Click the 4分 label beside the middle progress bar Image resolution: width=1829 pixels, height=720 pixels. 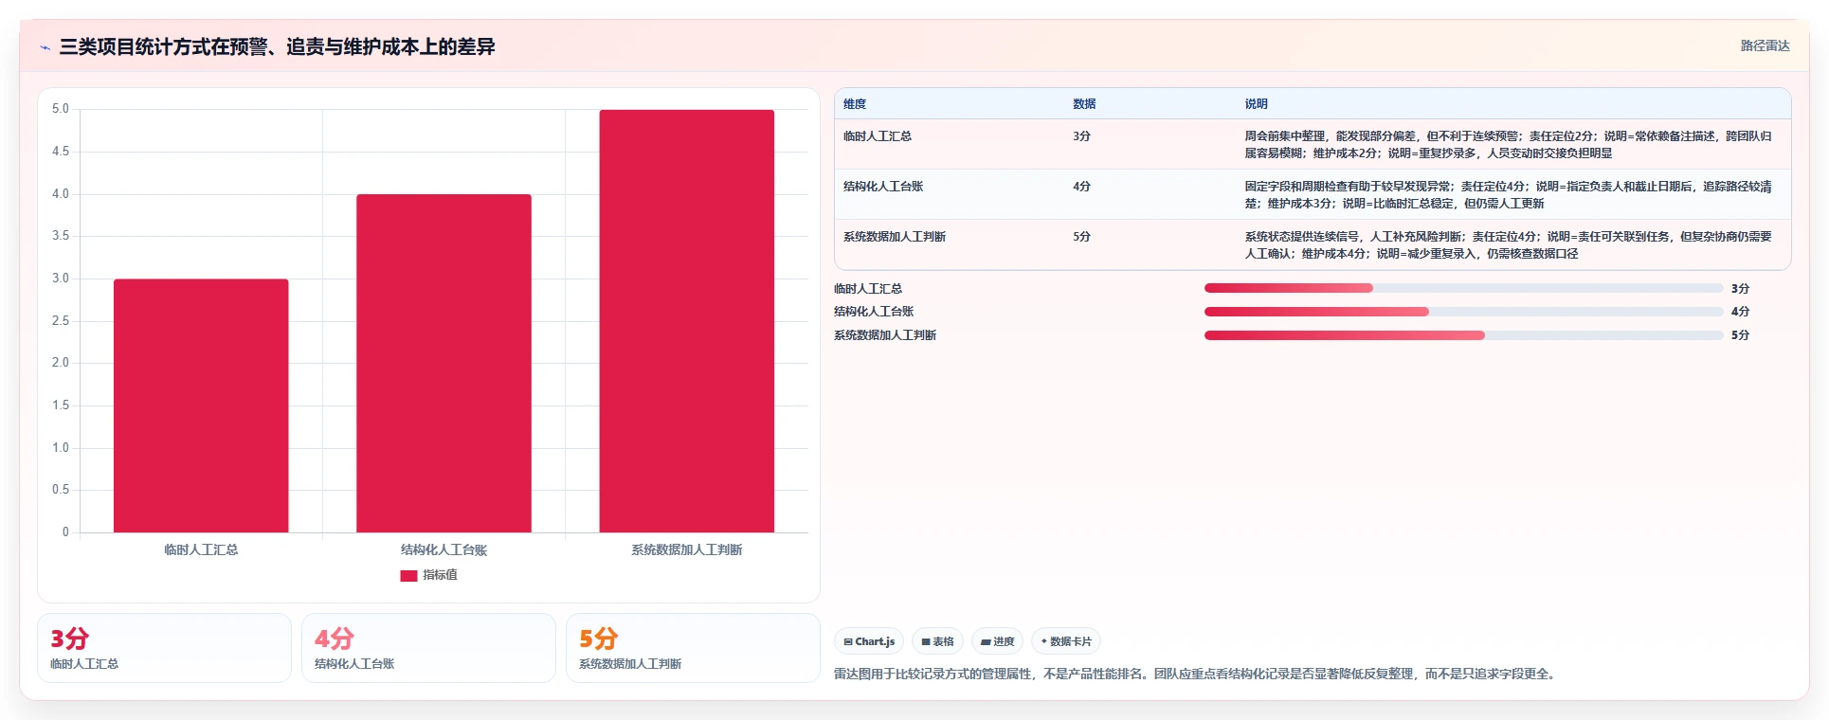[1740, 312]
